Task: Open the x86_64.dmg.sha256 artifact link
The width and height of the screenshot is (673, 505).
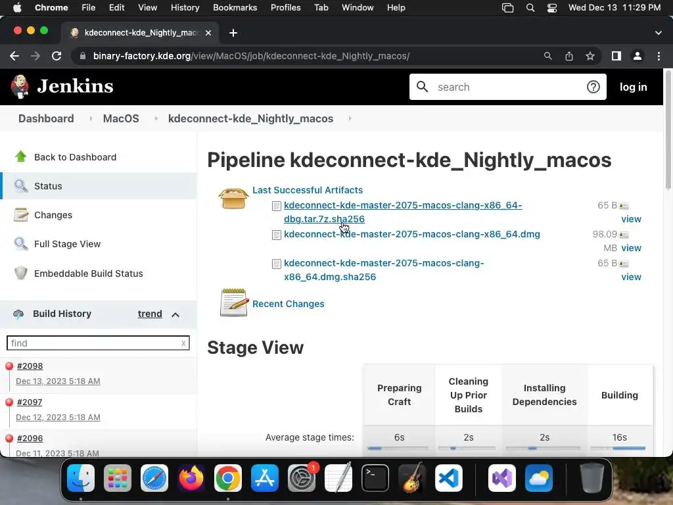Action: tap(384, 270)
